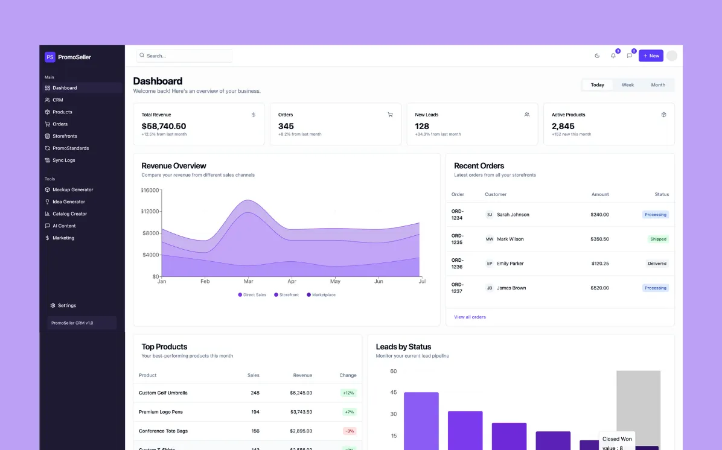
Task: Open notifications bell with 3 alerts
Action: tap(613, 55)
